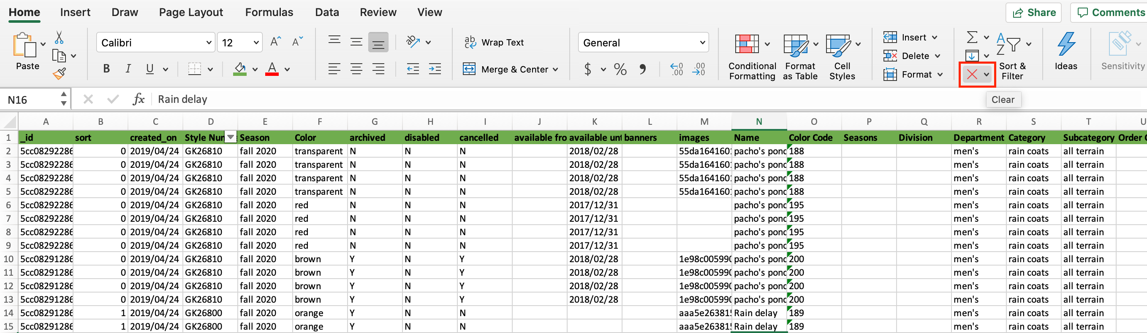Switch to the Insert tab
The width and height of the screenshot is (1147, 333).
click(x=75, y=12)
